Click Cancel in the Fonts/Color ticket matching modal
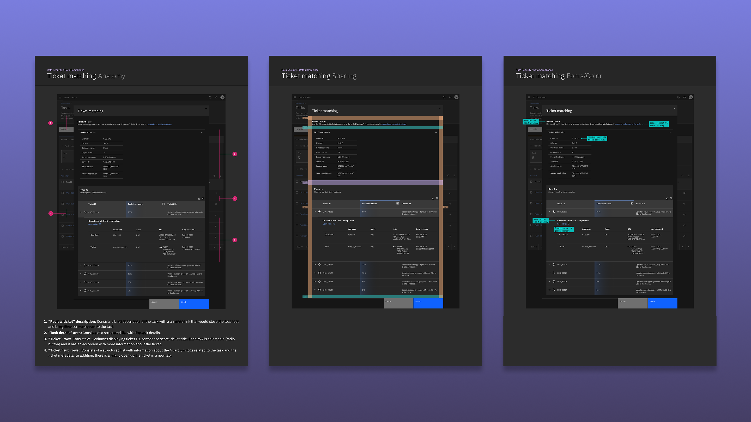This screenshot has height=422, width=751. (x=633, y=303)
